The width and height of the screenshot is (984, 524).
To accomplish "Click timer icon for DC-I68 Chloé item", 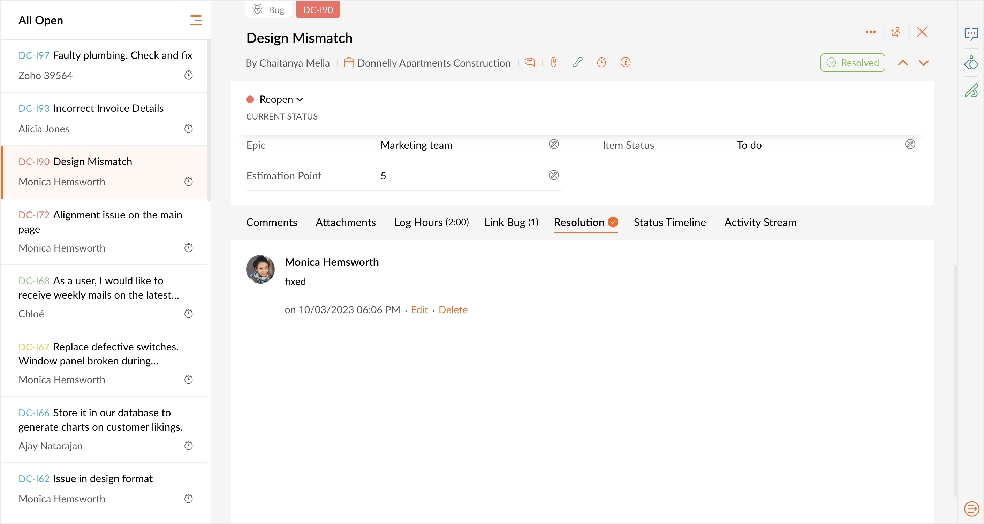I will tap(188, 314).
